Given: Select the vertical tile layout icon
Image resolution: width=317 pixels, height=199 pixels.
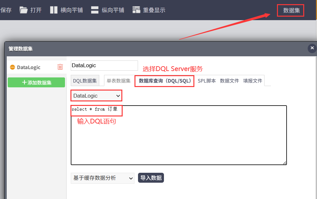Looking at the screenshot, I should coord(94,10).
